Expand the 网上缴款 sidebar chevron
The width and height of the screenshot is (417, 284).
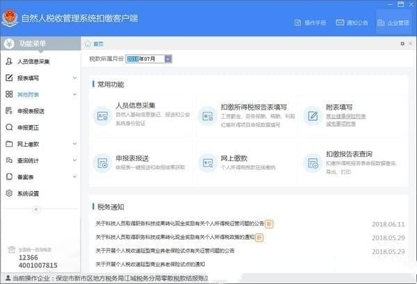(x=75, y=144)
